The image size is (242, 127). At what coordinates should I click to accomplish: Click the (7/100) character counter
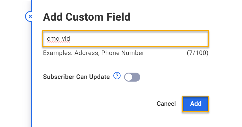point(197,53)
